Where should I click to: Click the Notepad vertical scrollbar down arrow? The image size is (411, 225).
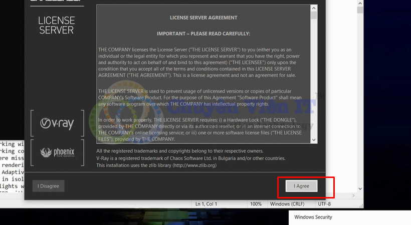359,188
